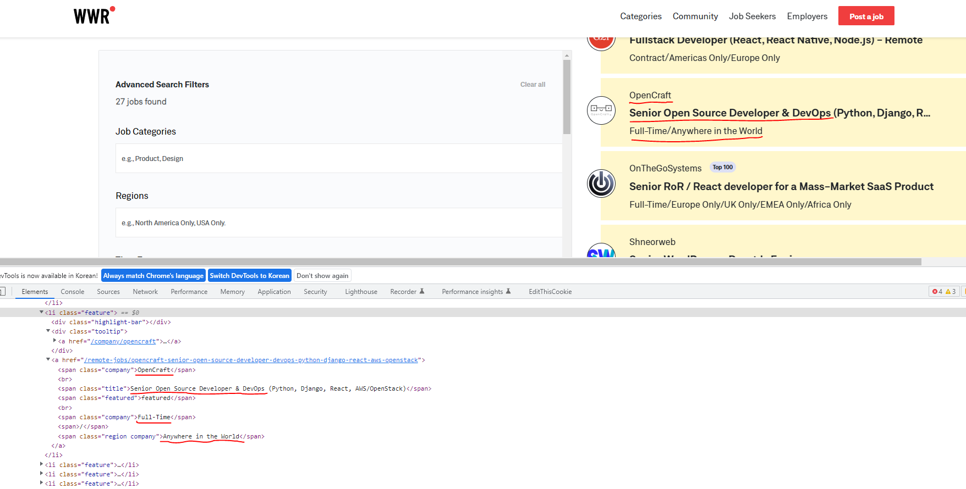
Task: Focus the Regions input field
Action: pyautogui.click(x=339, y=223)
